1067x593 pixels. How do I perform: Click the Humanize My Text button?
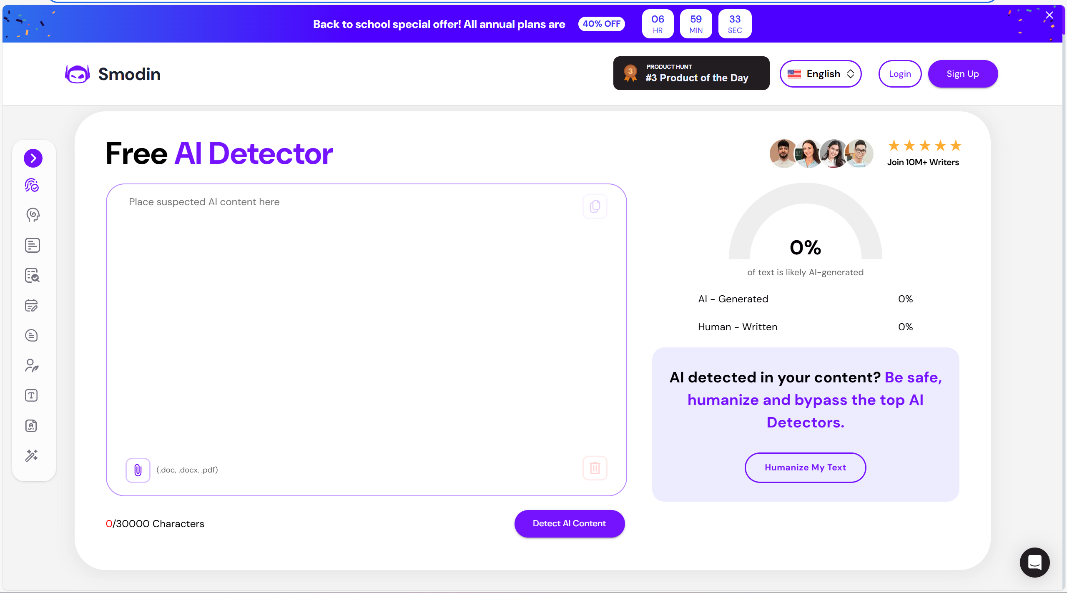(805, 467)
